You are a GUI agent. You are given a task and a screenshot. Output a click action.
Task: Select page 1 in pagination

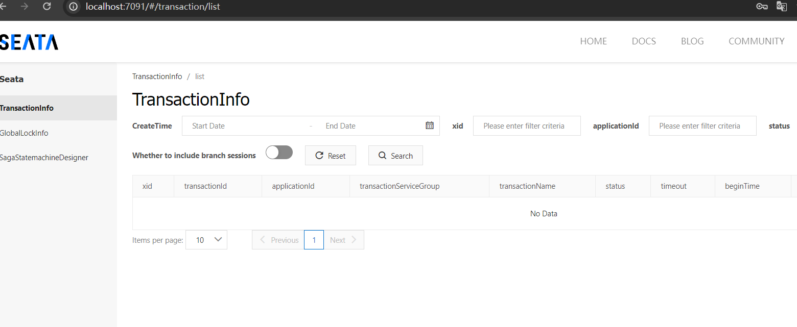point(314,240)
